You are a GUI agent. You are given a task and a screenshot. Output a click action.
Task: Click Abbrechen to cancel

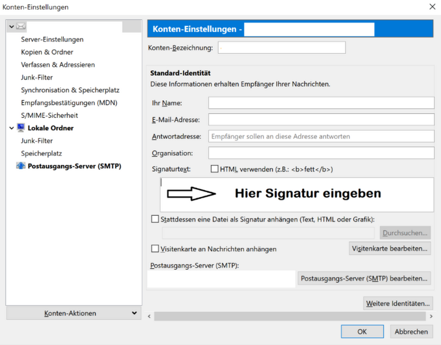411,331
